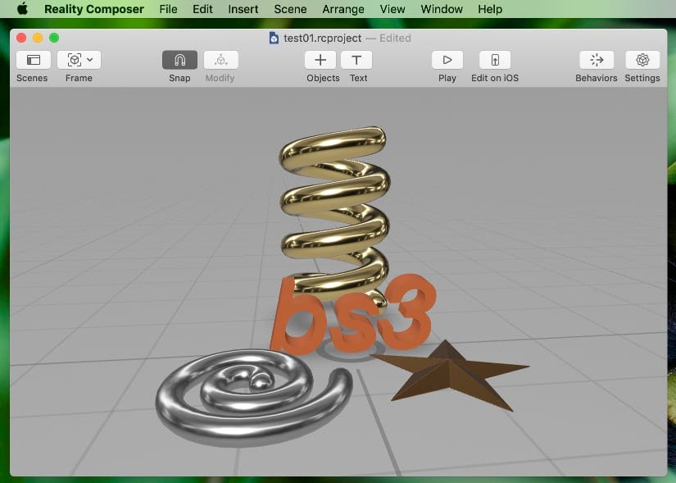This screenshot has width=676, height=483.
Task: Open the Scenes panel
Action: coord(34,60)
